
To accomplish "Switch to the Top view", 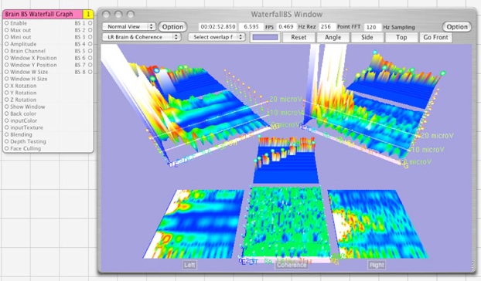I will [401, 37].
